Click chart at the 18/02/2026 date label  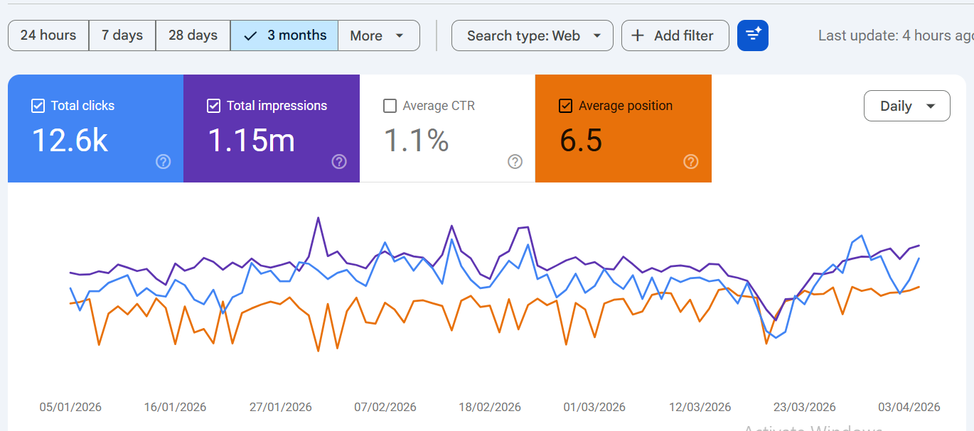[x=489, y=407]
